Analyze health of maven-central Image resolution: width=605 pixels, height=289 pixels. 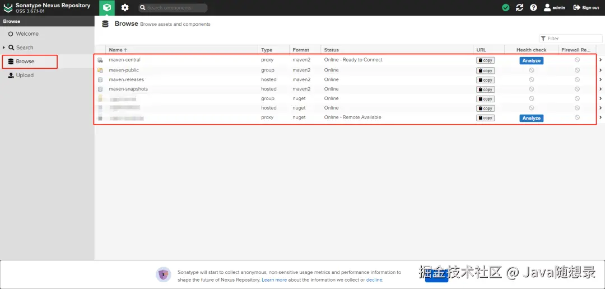531,61
